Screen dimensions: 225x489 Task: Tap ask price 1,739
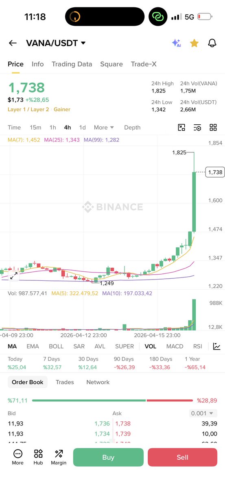[123, 434]
